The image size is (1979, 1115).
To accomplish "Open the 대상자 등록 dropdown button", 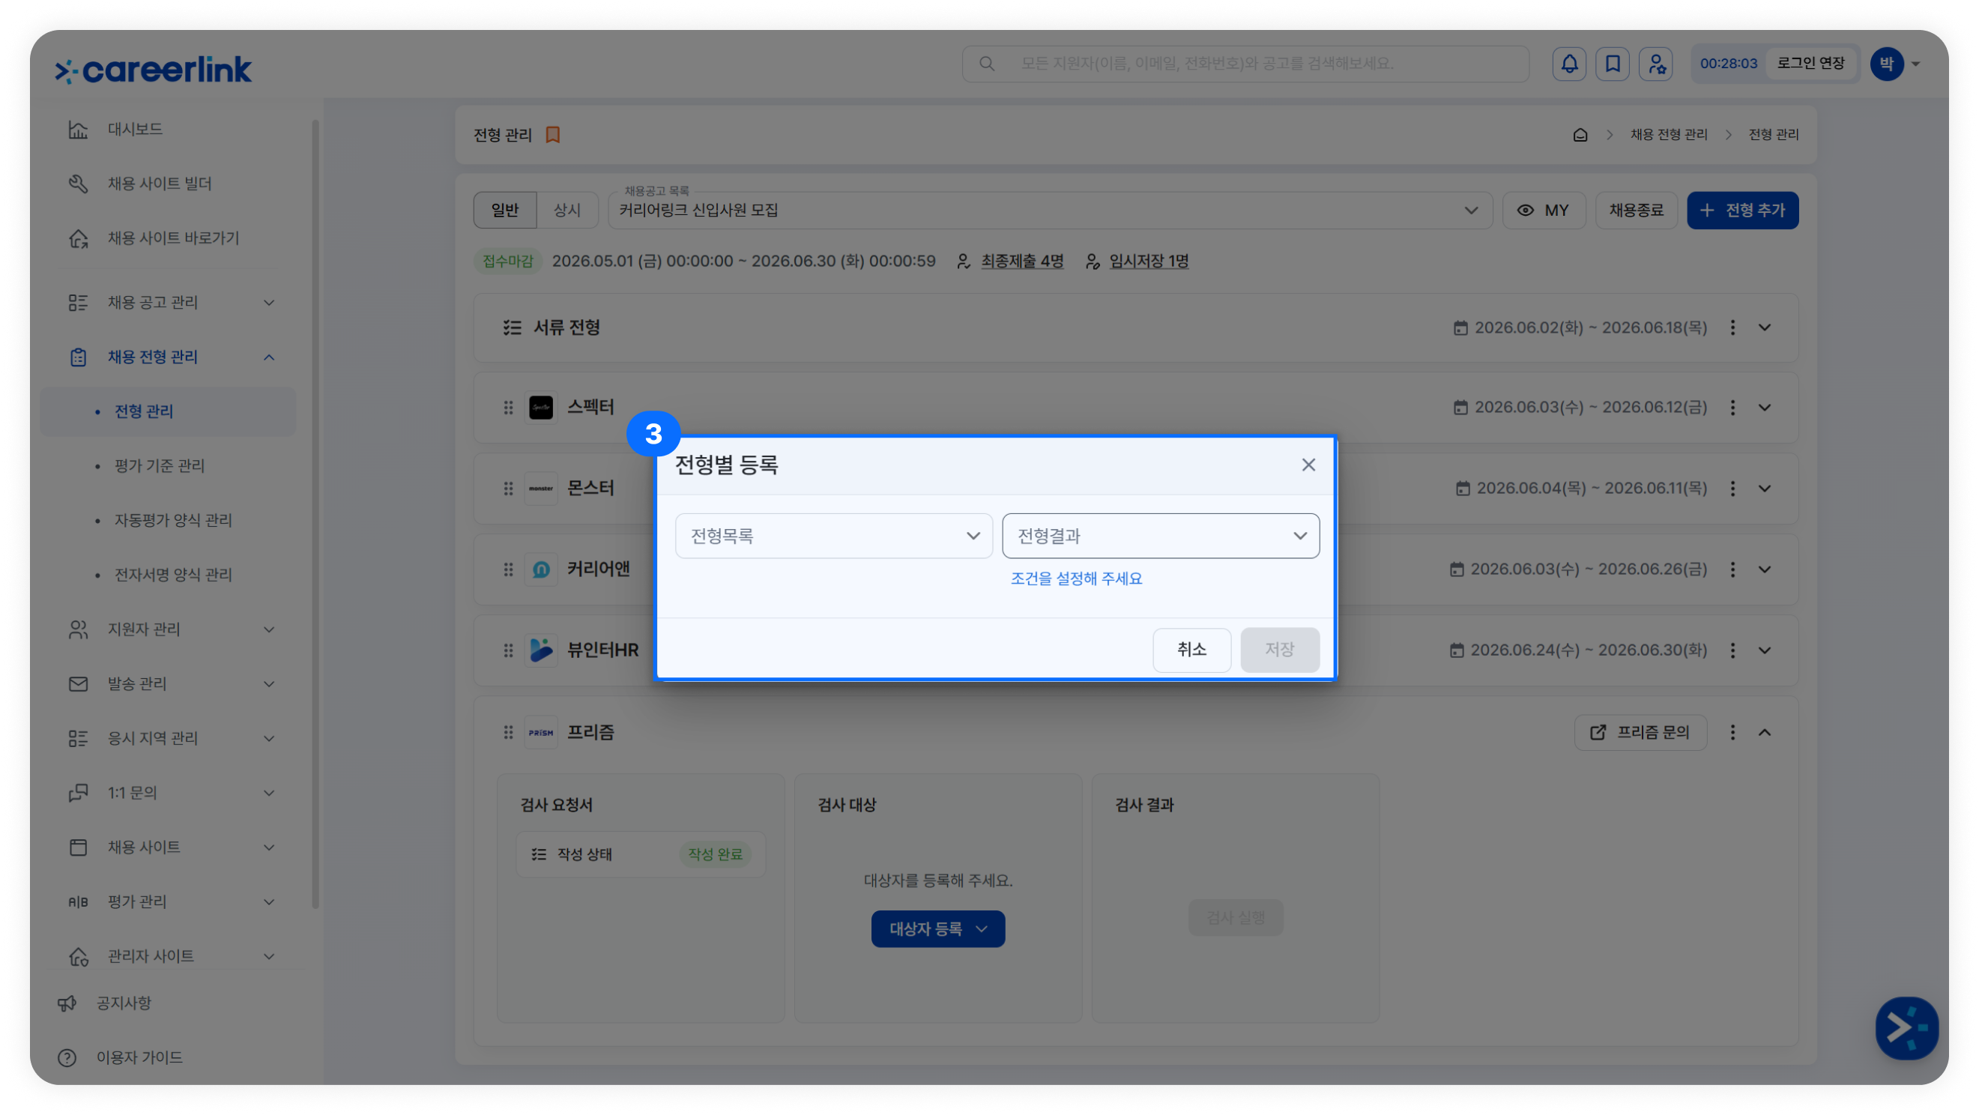I will (x=937, y=929).
